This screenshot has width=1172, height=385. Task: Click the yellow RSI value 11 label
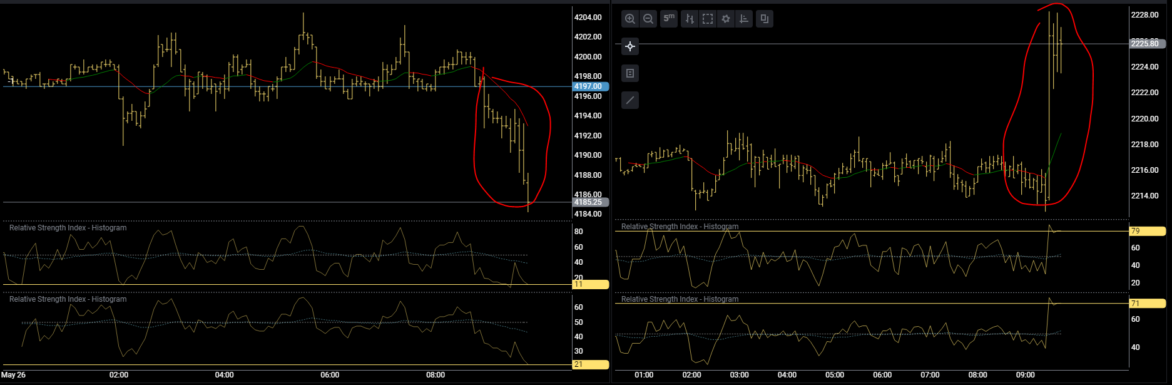591,285
